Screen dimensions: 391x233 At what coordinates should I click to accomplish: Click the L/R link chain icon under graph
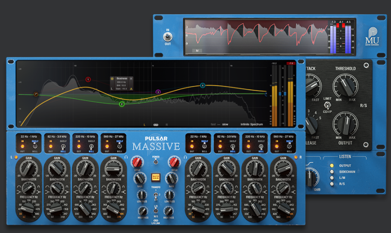[156, 125]
